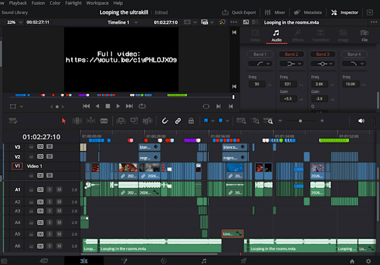This screenshot has width=380, height=265.
Task: Play the timeline forward
Action: (118, 106)
